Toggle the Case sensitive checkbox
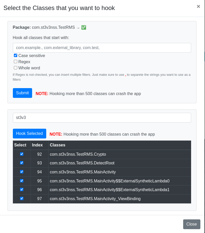The image size is (205, 233). (x=16, y=55)
